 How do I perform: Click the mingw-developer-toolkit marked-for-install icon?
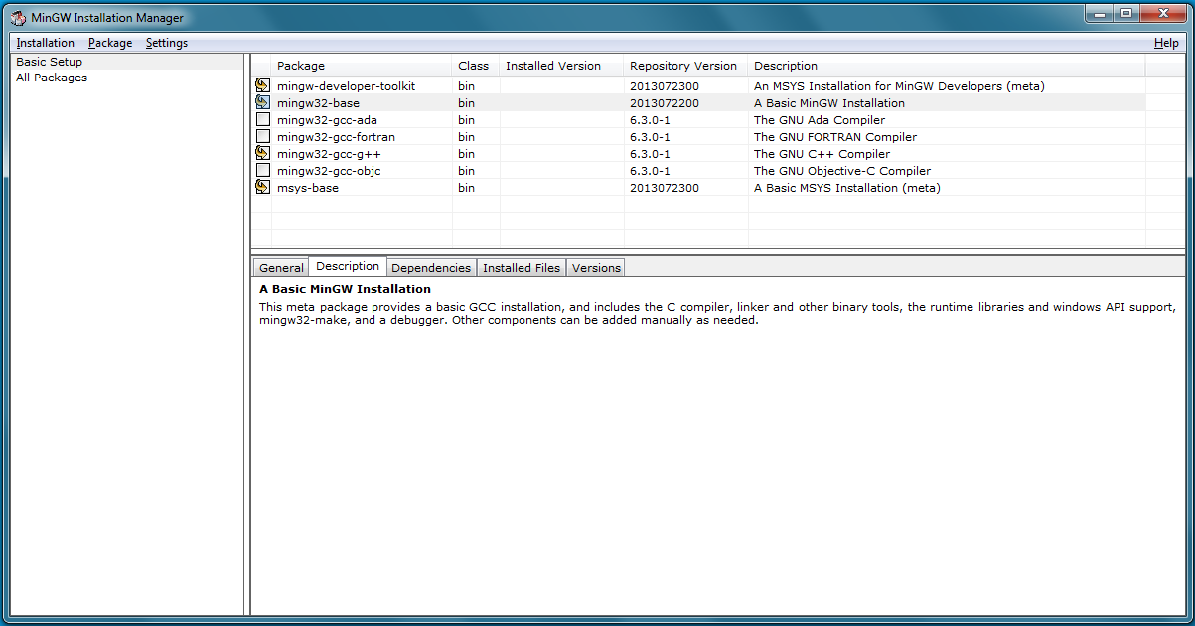tap(262, 86)
